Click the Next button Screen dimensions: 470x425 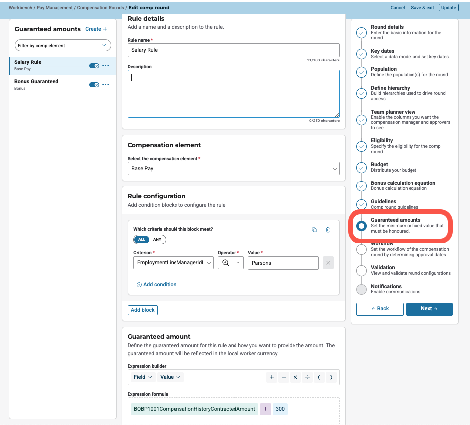pyautogui.click(x=429, y=309)
